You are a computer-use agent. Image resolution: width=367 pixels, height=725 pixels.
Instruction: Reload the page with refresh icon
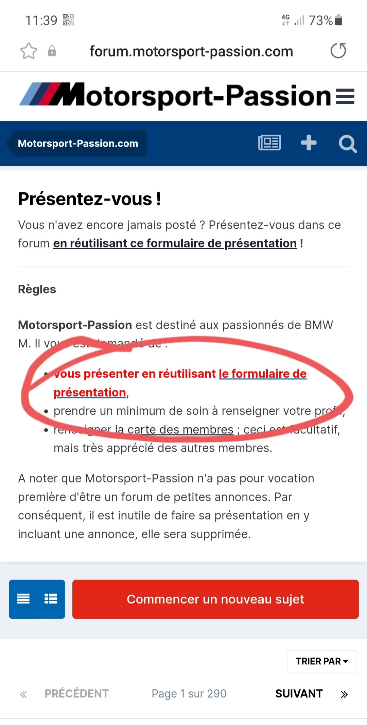338,51
